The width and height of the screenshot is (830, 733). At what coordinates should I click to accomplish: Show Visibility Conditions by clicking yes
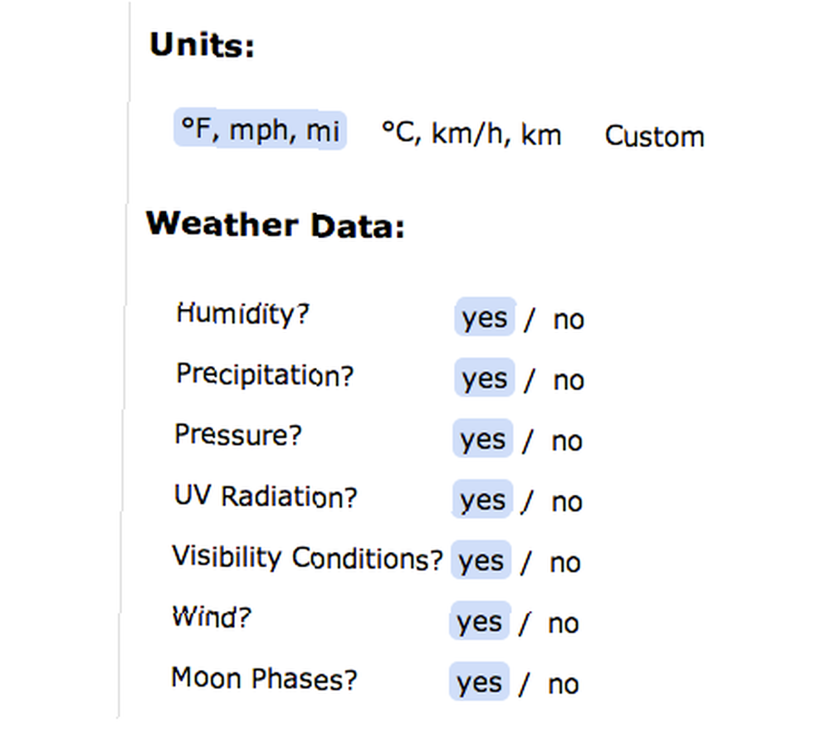(x=481, y=560)
